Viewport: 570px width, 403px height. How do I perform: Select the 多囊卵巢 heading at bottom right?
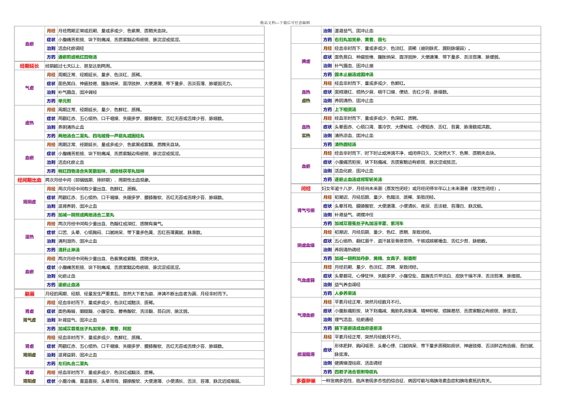[x=305, y=381]
